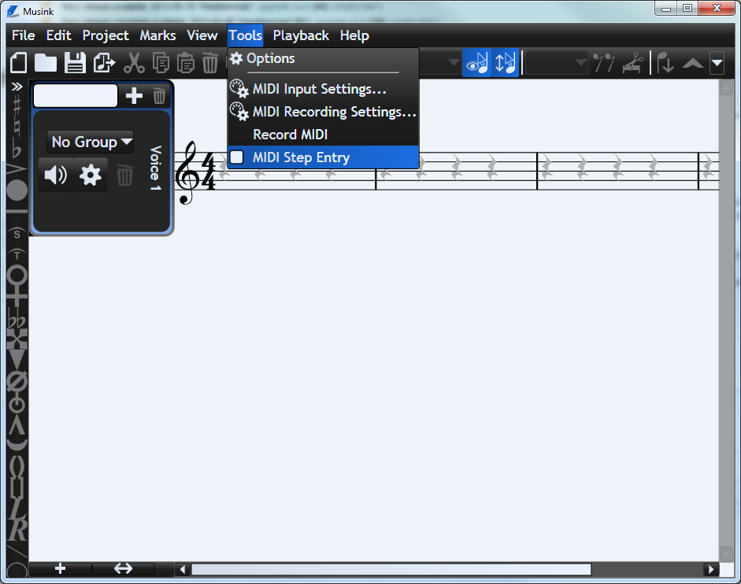Click the export/publish icon in the toolbar
Image resolution: width=741 pixels, height=584 pixels.
[x=104, y=64]
